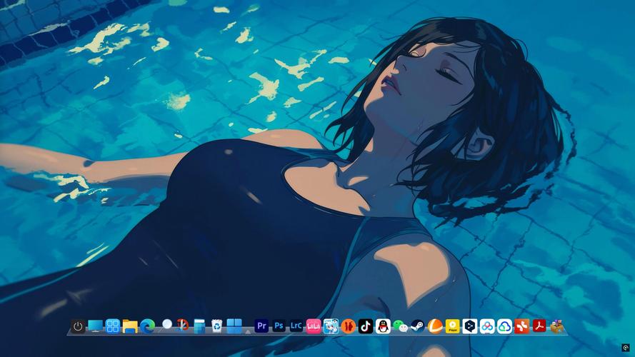635x357 pixels.
Task: Click the white sphere icon in the dock
Action: [x=166, y=324]
